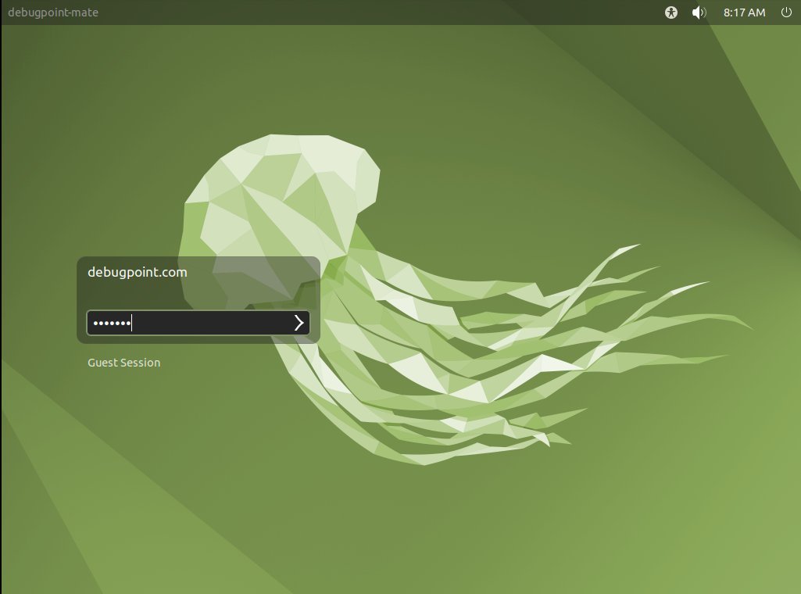Focus the empty part of the password field

click(x=211, y=323)
